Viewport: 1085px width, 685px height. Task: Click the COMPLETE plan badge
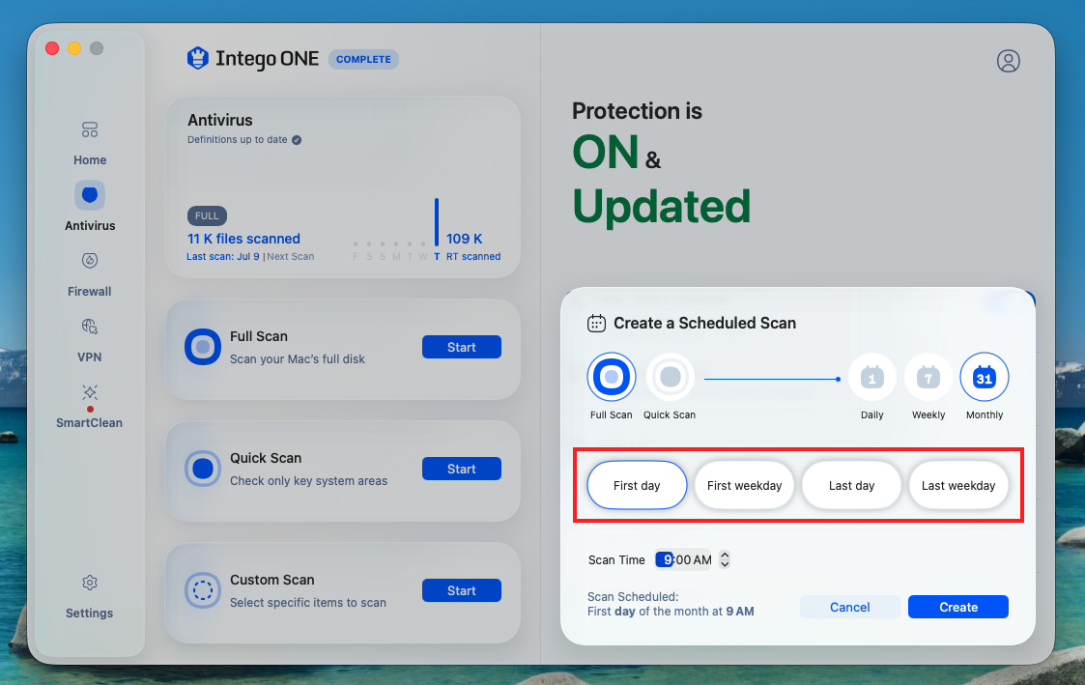point(363,60)
